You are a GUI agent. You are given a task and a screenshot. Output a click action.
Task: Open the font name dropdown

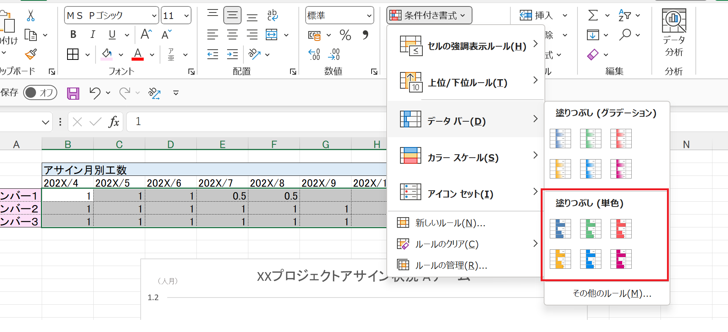pyautogui.click(x=154, y=16)
